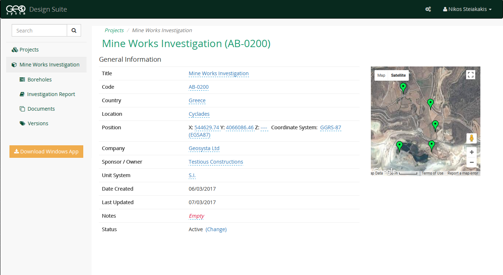Click Terms of Use on map
Screen dimensions: 503x275
[433, 173]
